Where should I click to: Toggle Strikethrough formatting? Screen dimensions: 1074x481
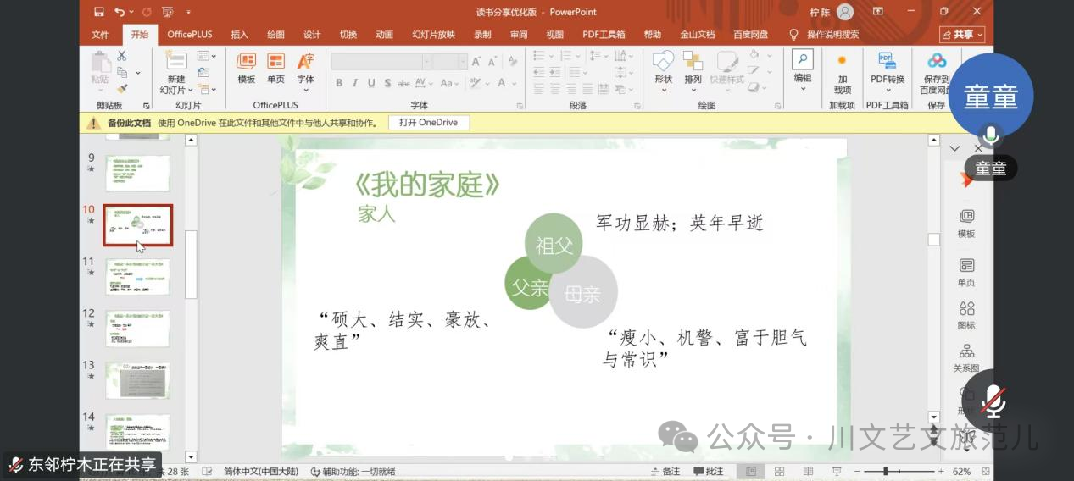(x=404, y=83)
